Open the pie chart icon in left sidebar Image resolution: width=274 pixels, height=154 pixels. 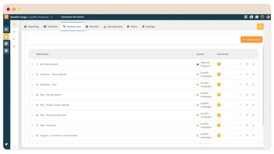pos(6,44)
